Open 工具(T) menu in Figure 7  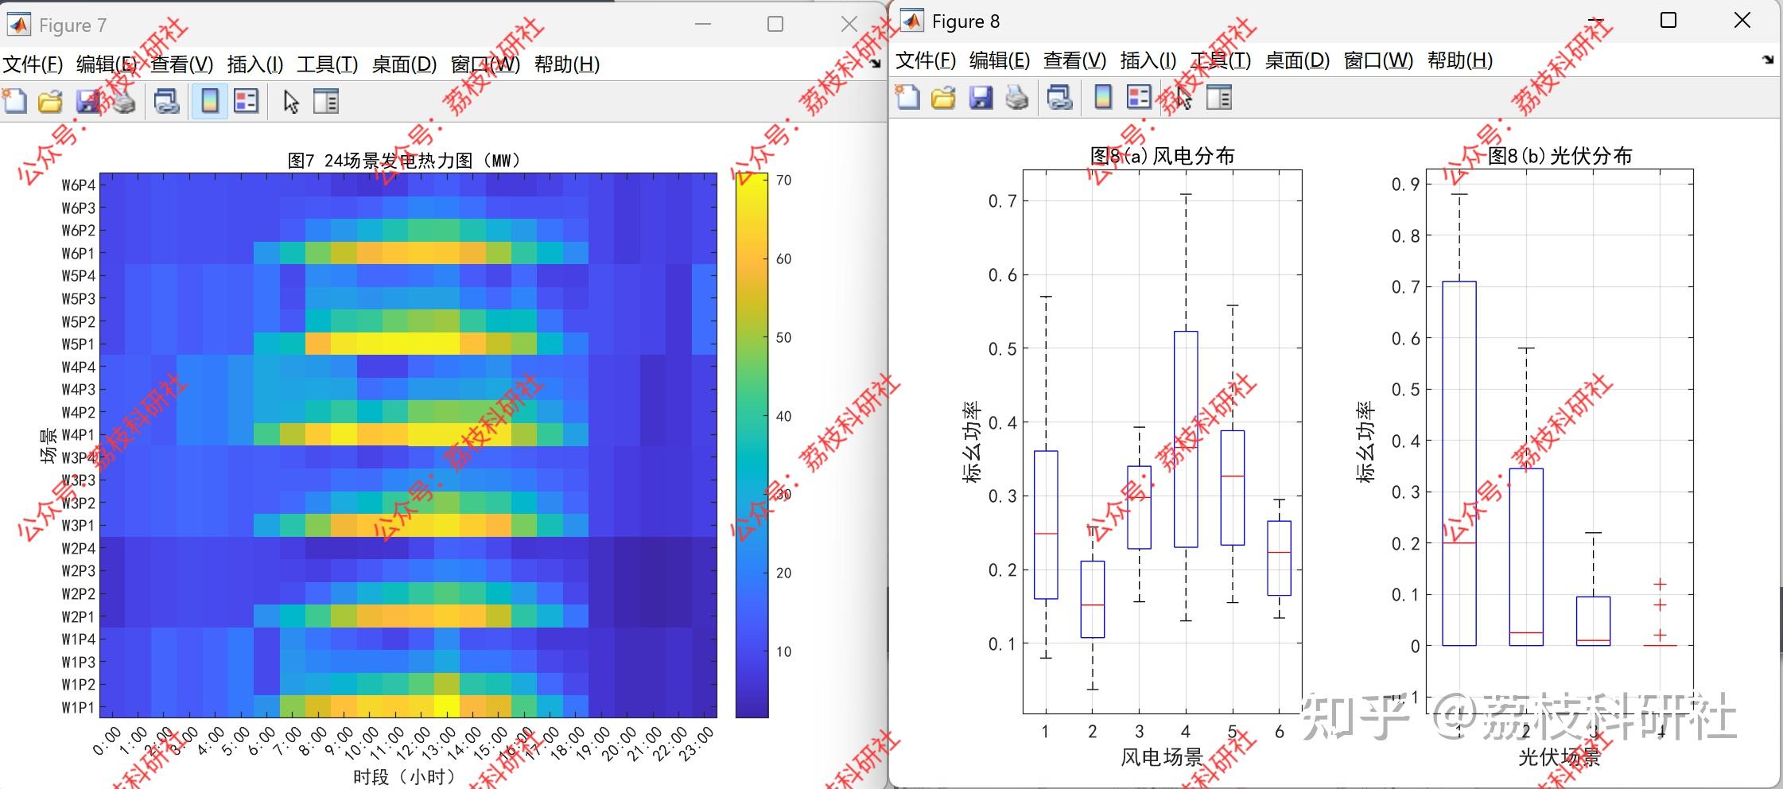(328, 64)
